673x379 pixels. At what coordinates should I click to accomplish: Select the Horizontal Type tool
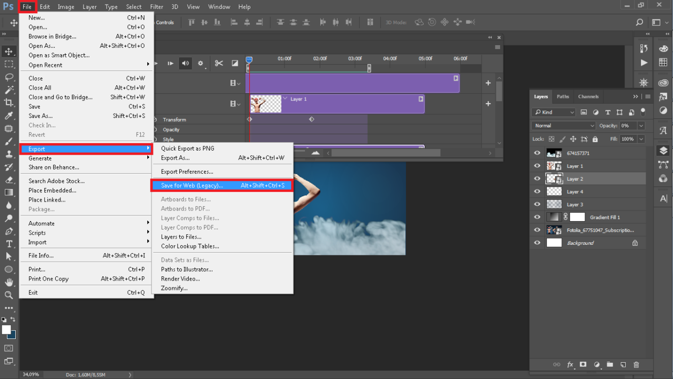click(9, 244)
